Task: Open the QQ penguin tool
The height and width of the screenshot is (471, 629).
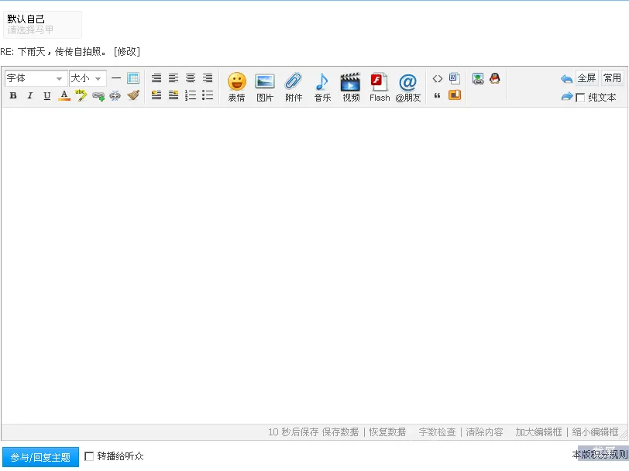Action: click(x=494, y=77)
